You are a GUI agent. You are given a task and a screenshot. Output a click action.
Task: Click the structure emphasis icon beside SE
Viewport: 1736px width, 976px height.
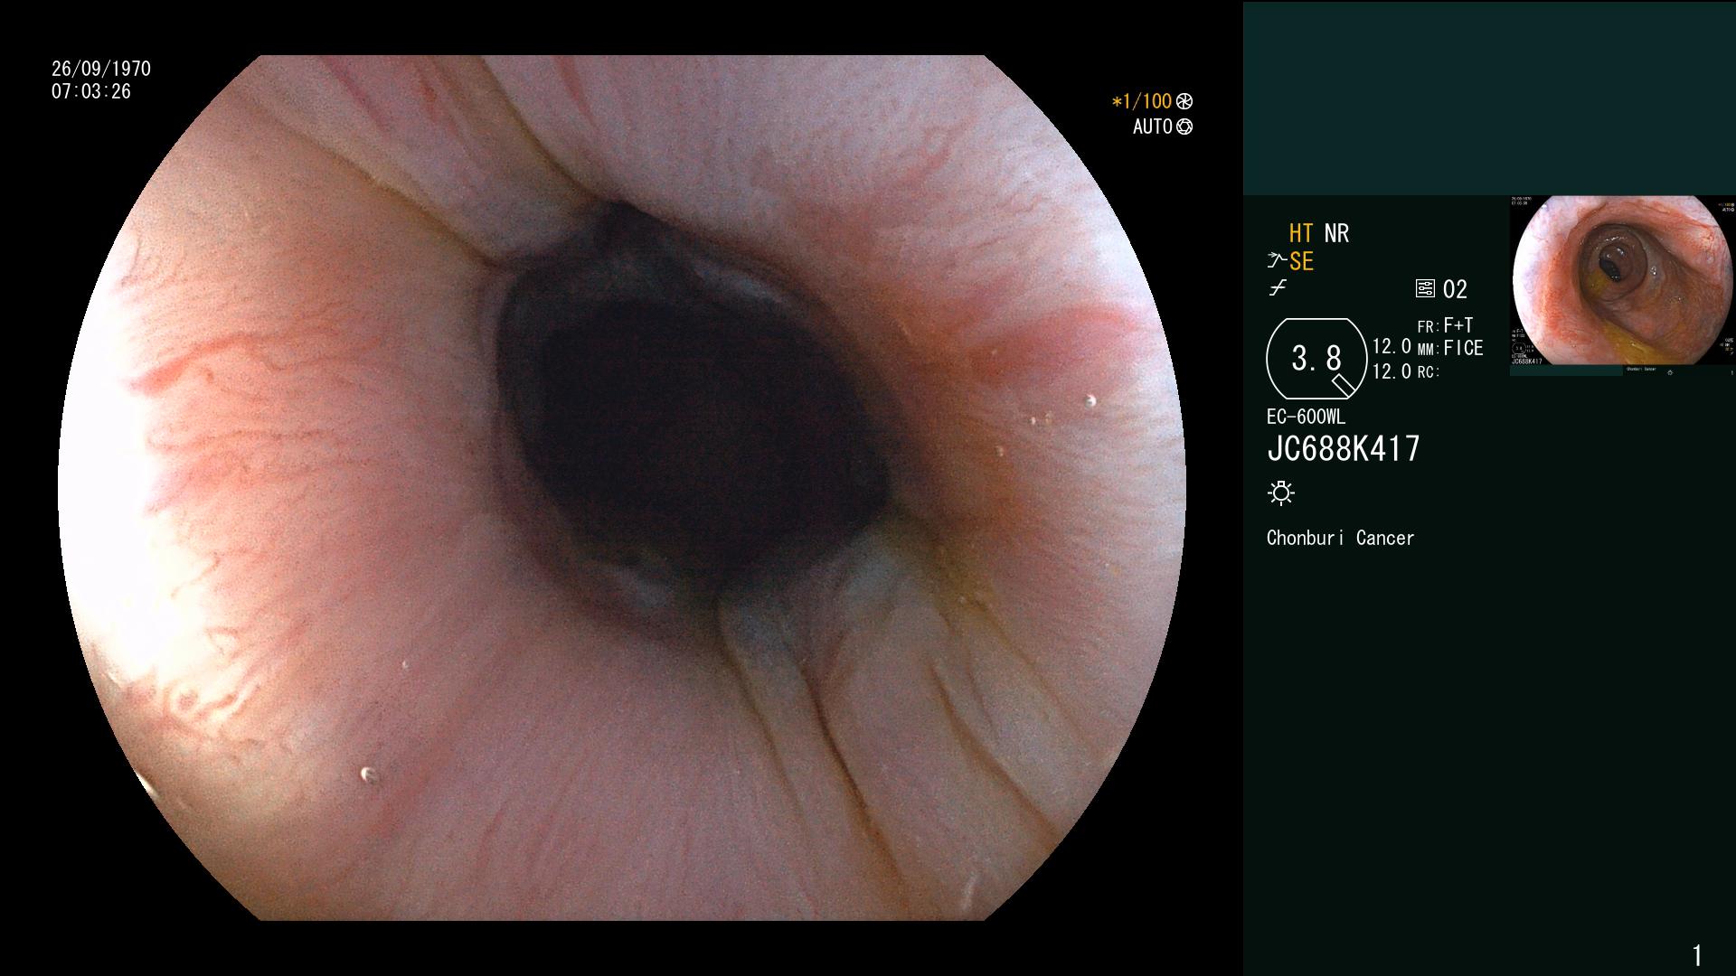click(1277, 262)
